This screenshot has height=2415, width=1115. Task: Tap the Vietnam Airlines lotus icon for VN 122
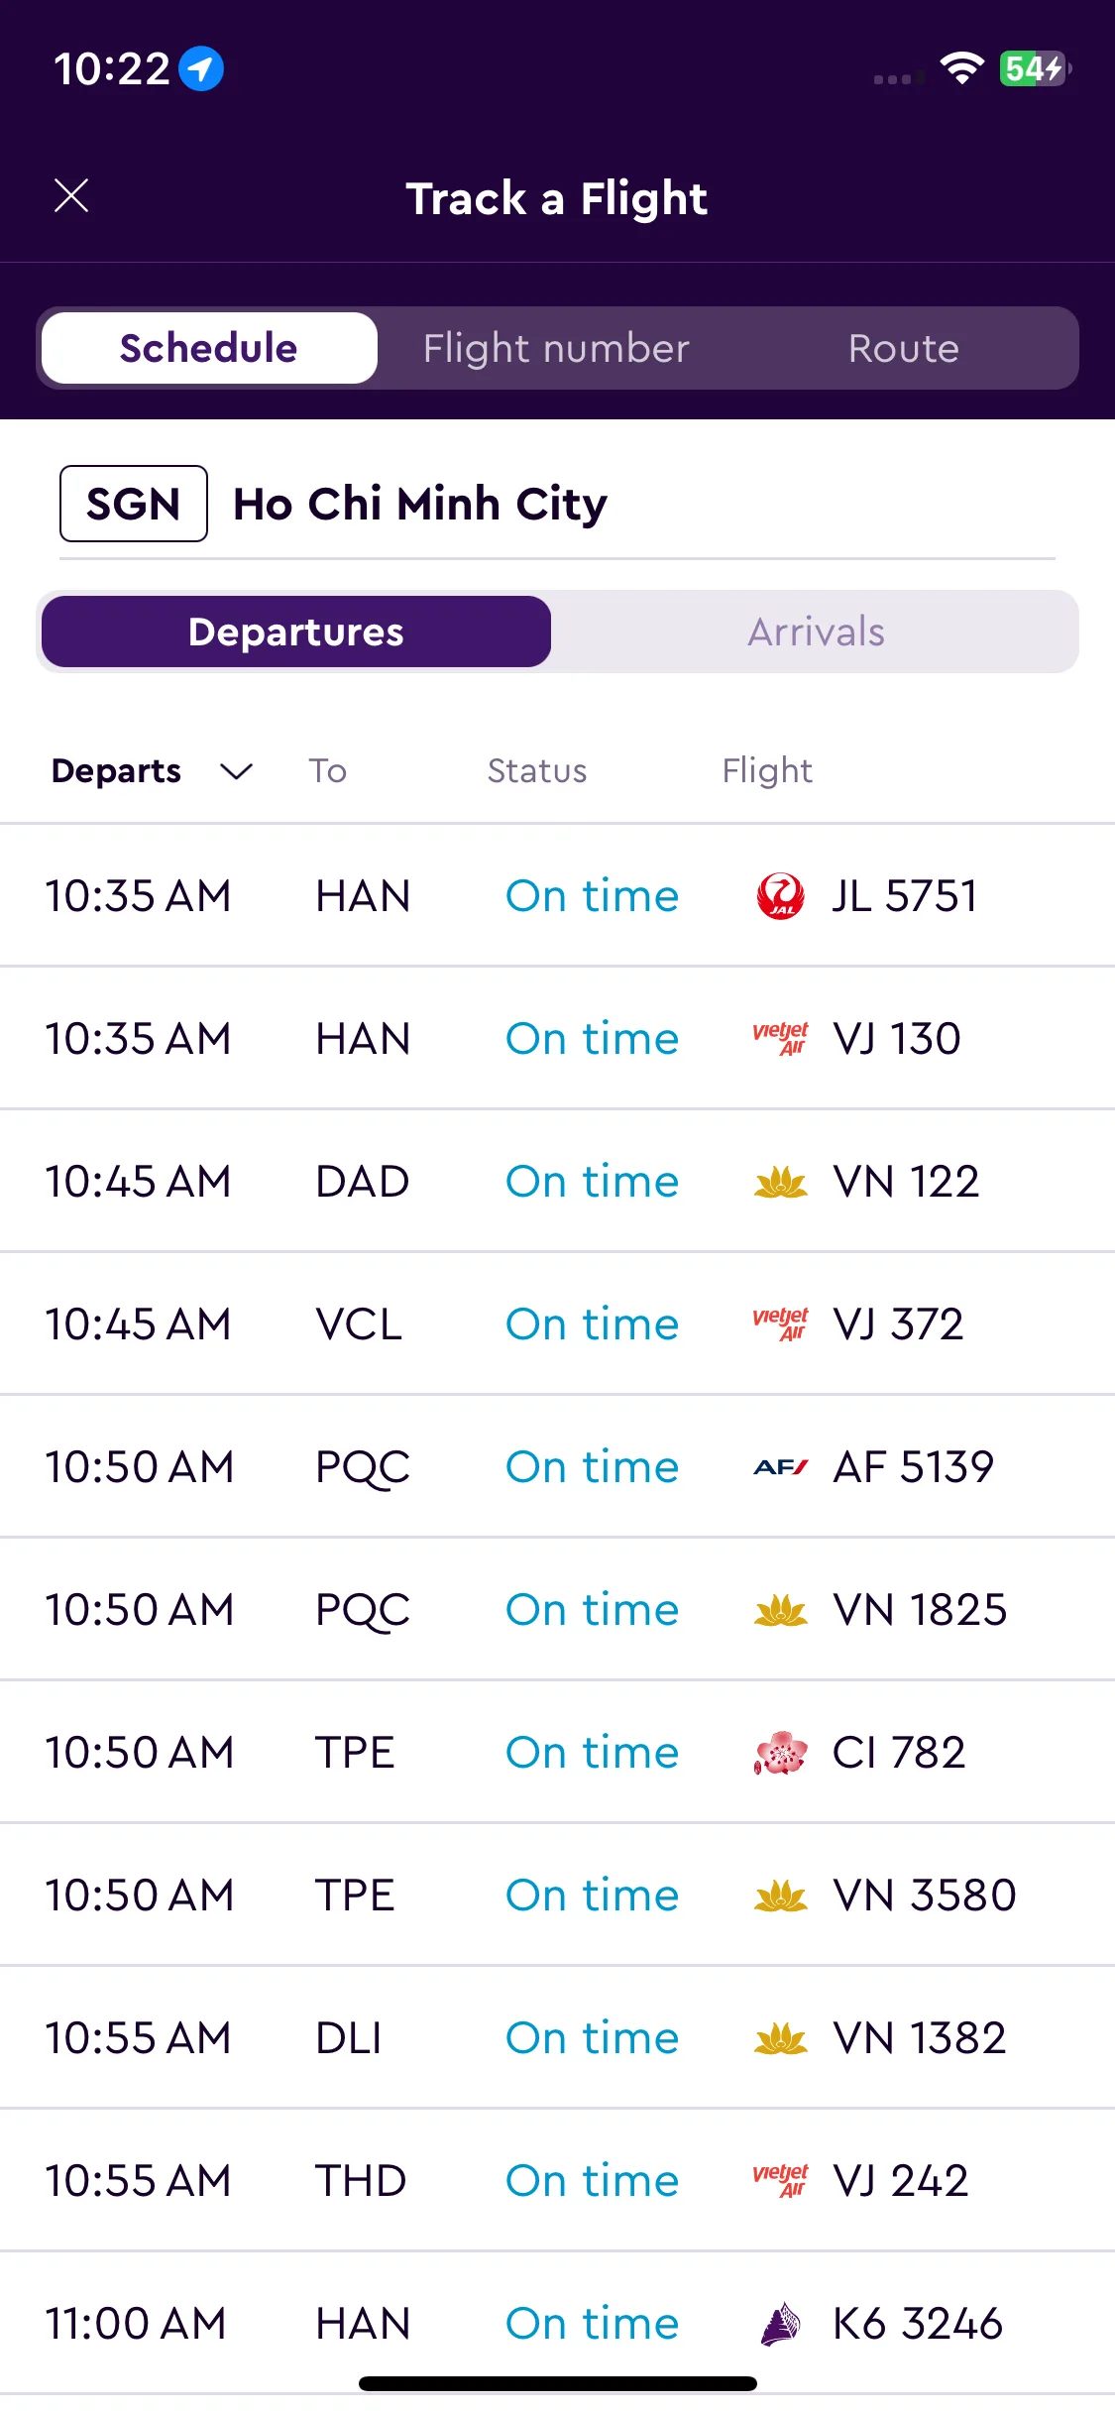[781, 1182]
